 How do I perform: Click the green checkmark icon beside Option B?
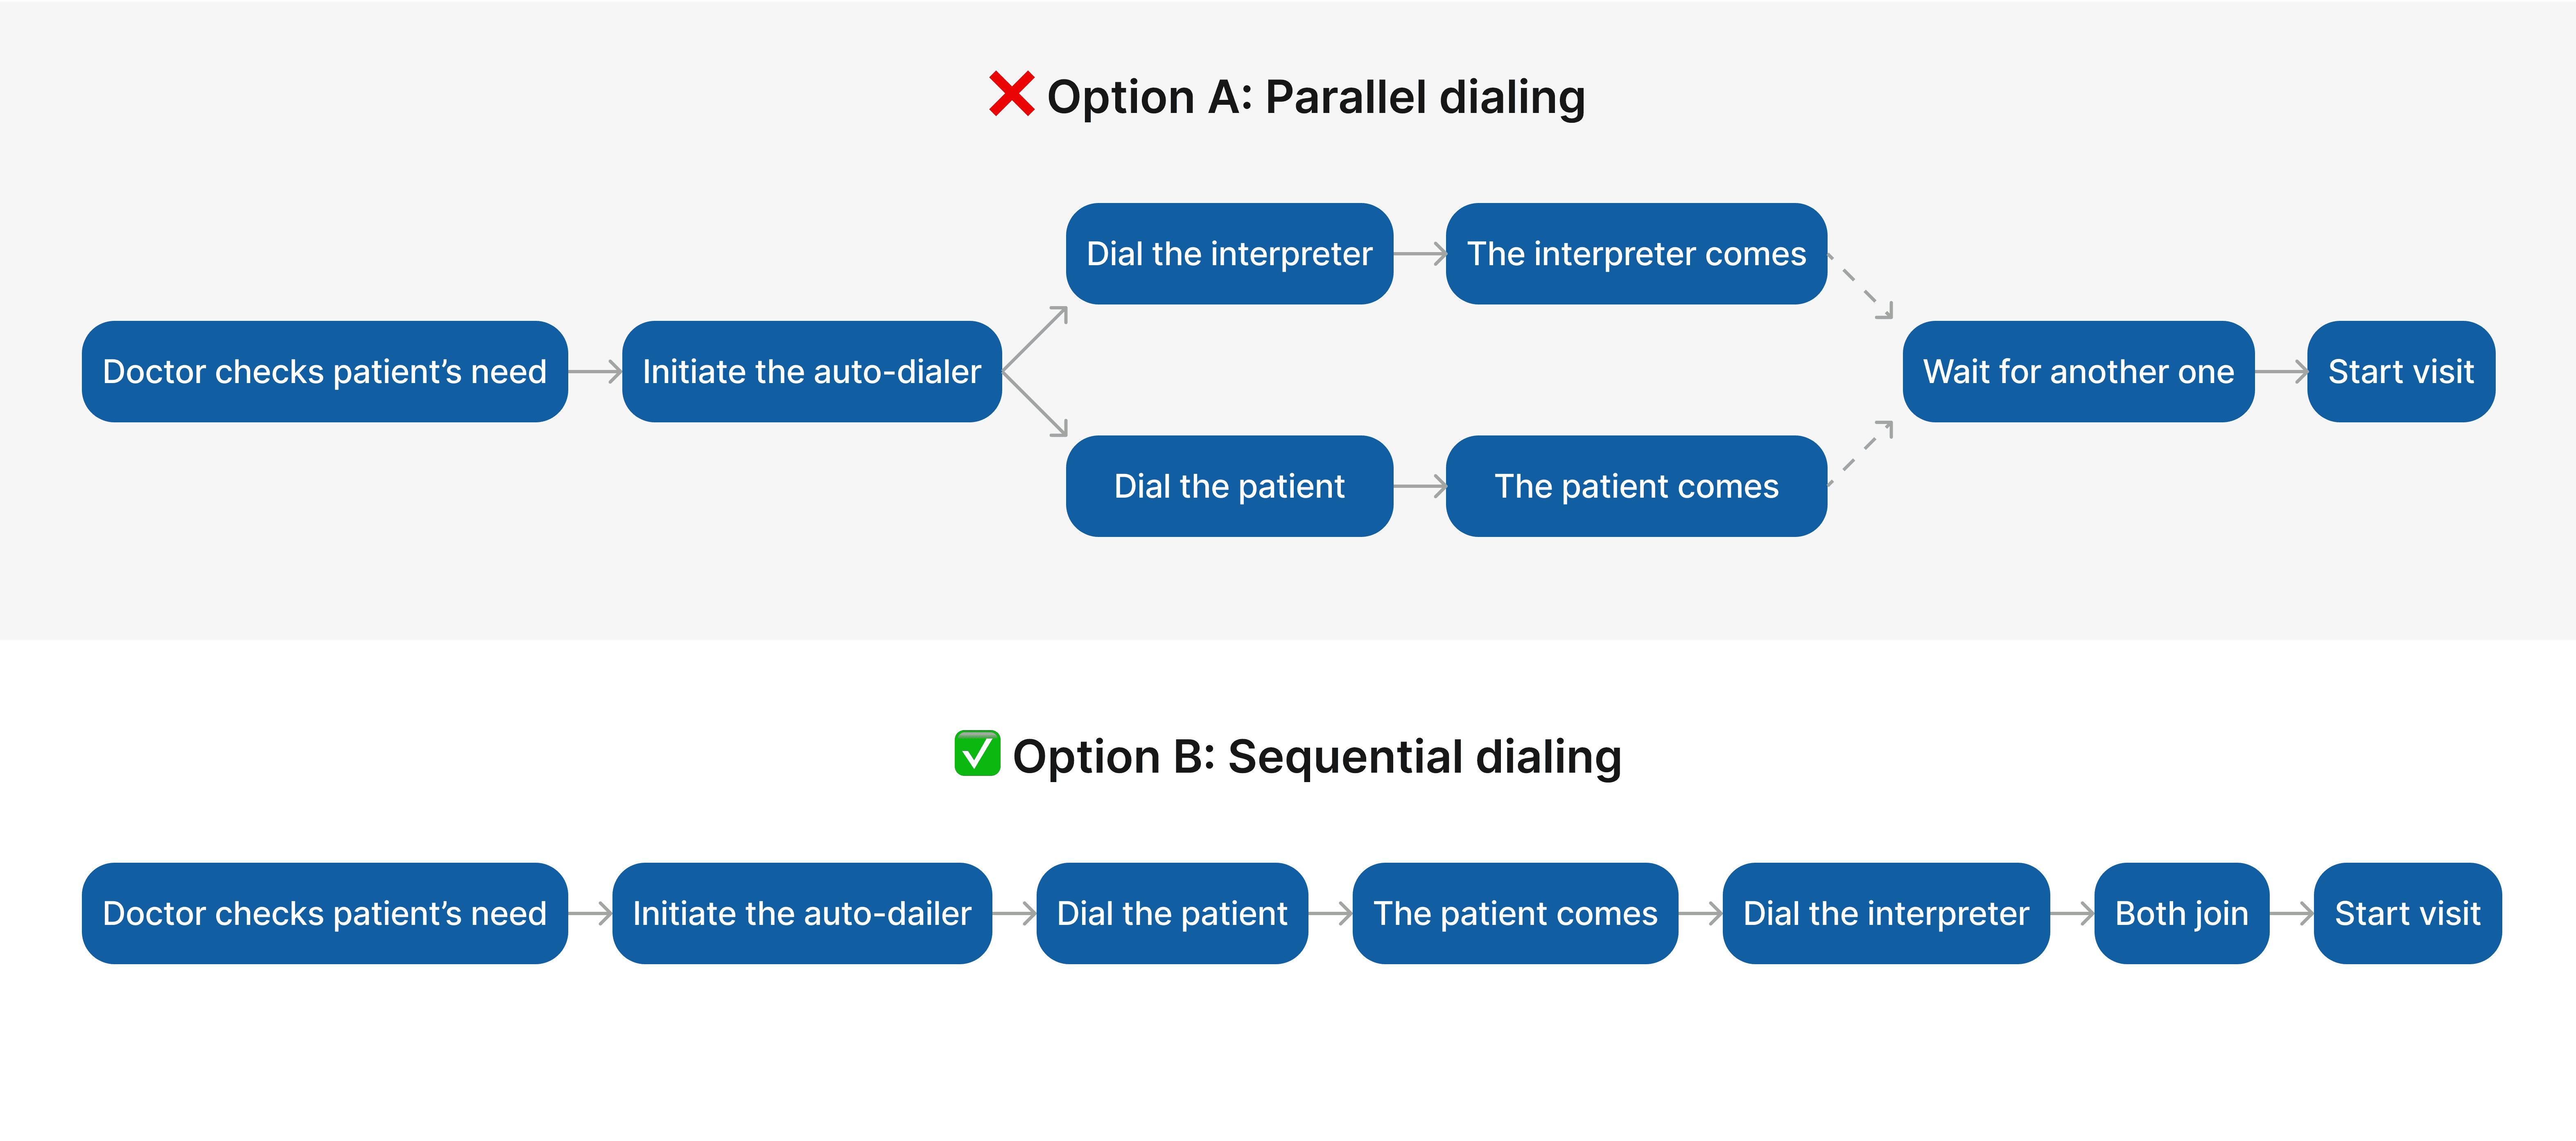pyautogui.click(x=976, y=753)
